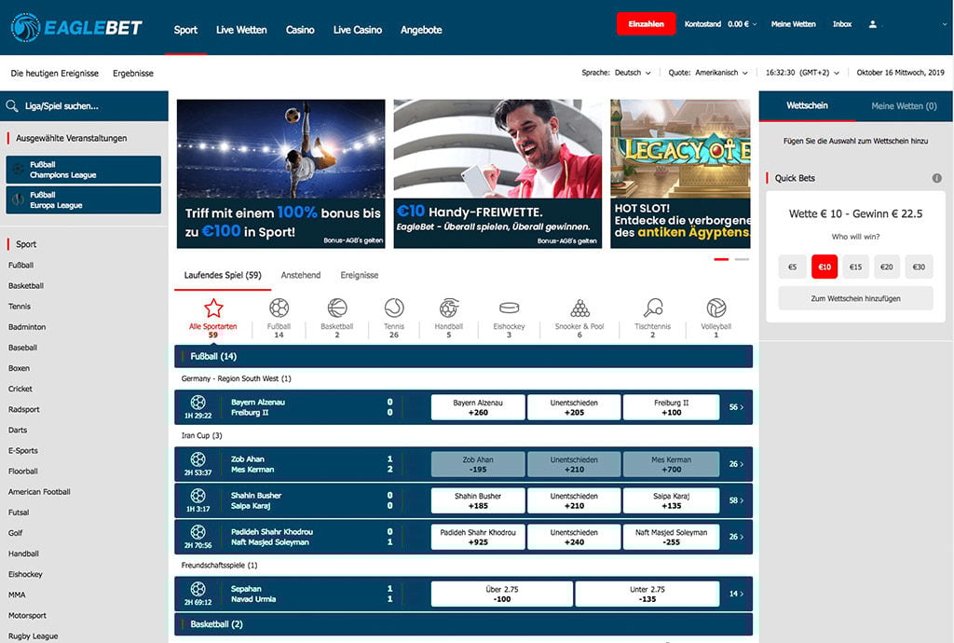Open the Casino menu
The image size is (954, 643).
coord(300,30)
